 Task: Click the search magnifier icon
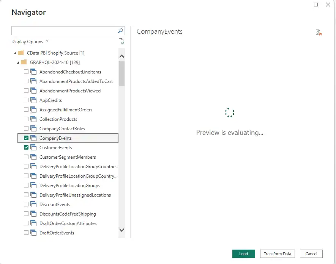coord(121,31)
